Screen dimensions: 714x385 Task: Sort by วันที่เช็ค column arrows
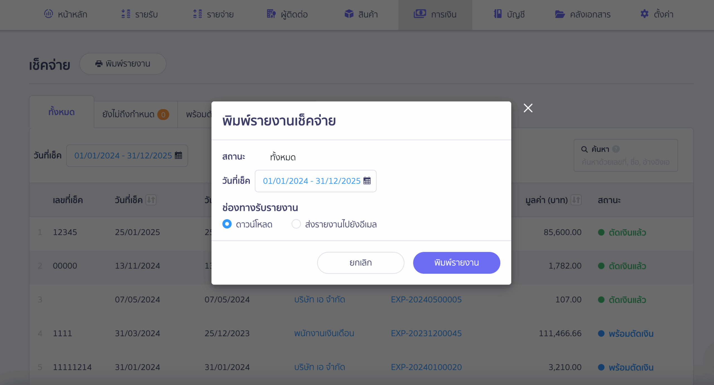151,200
